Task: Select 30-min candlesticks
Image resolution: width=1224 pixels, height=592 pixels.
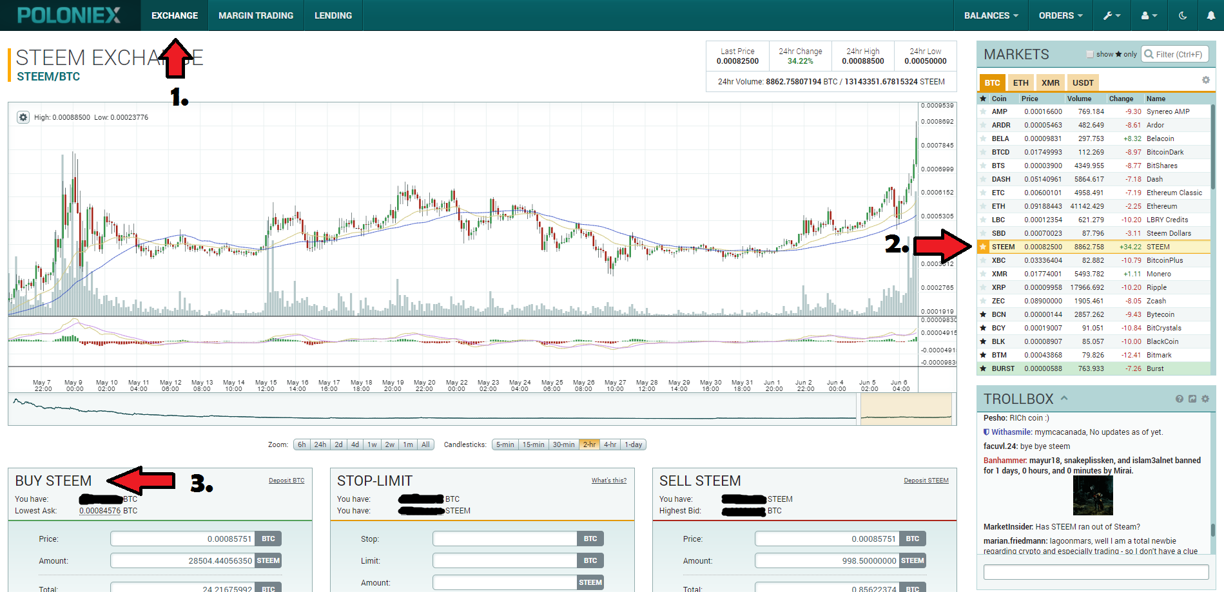Action: click(x=563, y=444)
